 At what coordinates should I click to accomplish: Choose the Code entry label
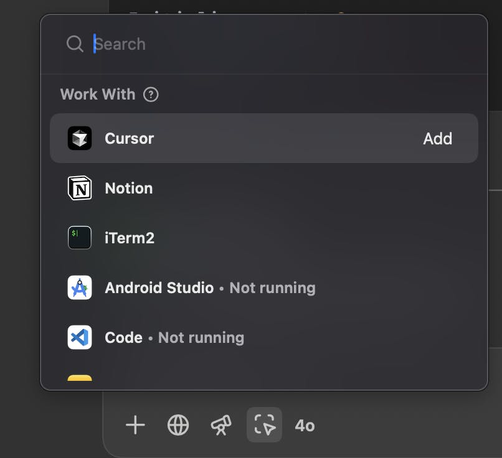point(123,337)
